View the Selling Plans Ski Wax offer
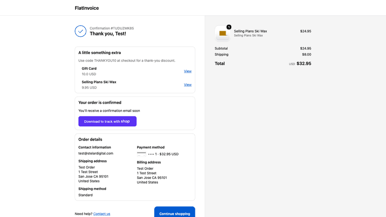Screen dimensions: 386x217 tap(187, 85)
